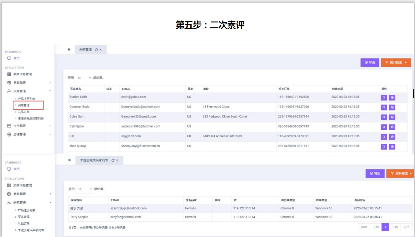Click the page 1 pagination button

pyautogui.click(x=385, y=227)
